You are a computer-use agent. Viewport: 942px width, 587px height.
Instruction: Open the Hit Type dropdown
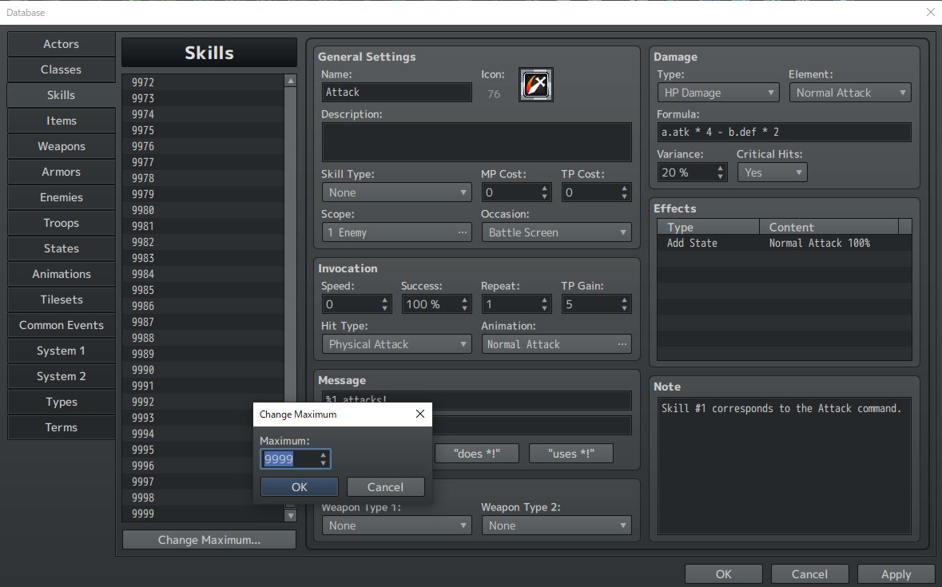(x=396, y=344)
